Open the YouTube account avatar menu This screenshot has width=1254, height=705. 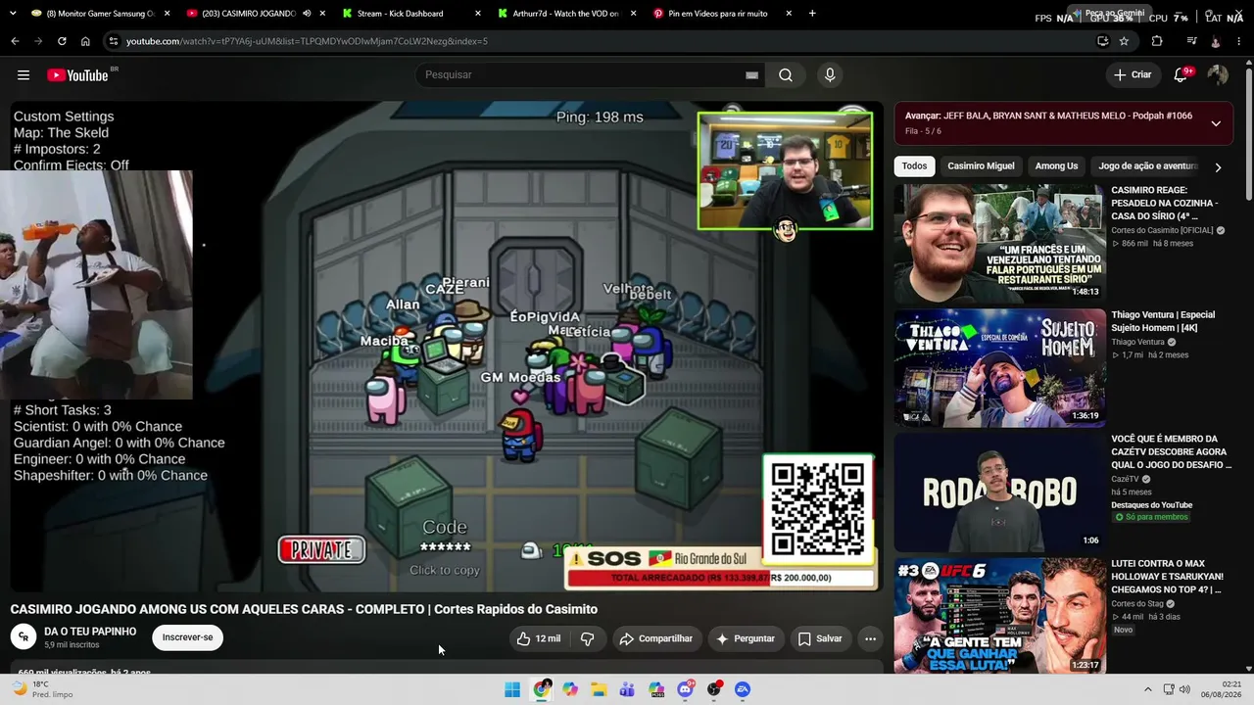tap(1218, 75)
